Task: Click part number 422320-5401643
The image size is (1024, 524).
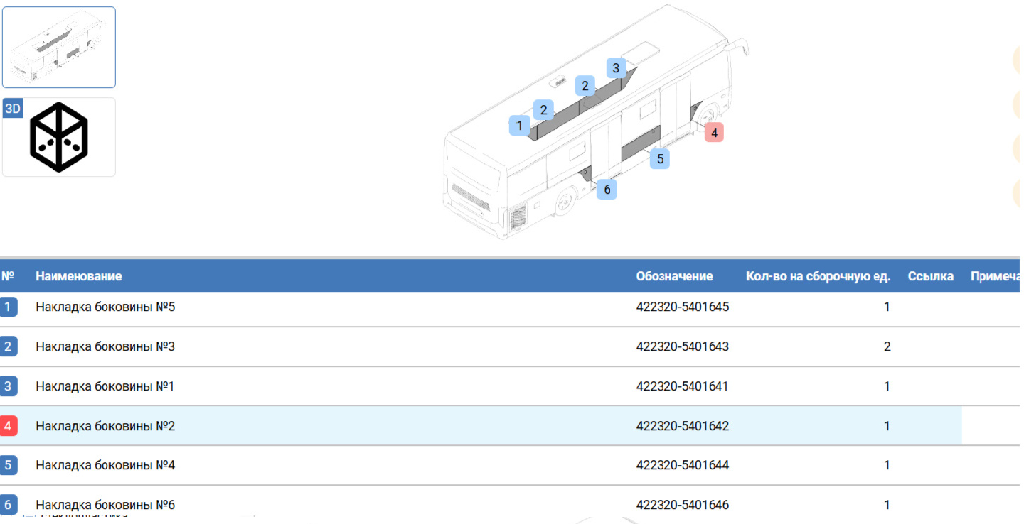Action: (x=682, y=347)
